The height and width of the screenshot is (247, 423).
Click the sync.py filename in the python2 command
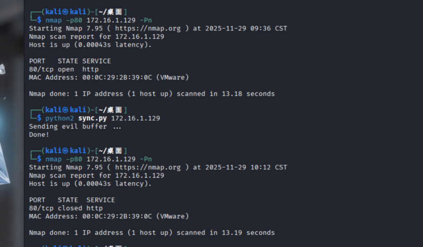click(x=93, y=118)
